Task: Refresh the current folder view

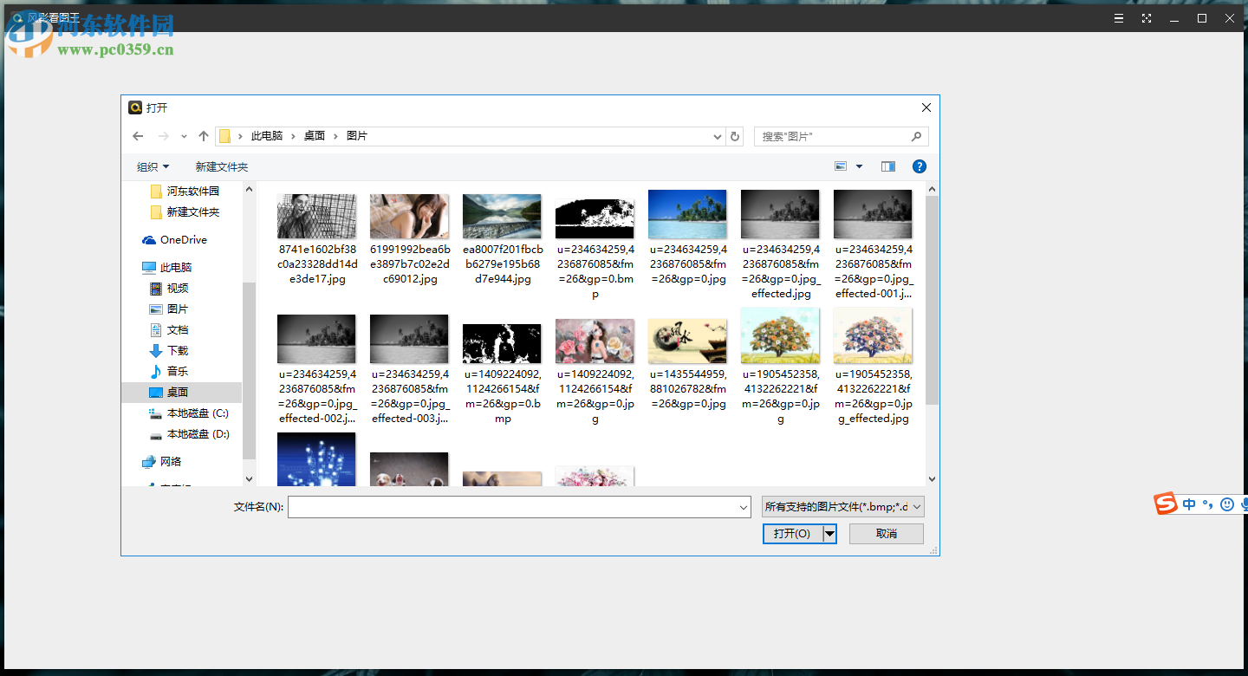Action: click(735, 136)
